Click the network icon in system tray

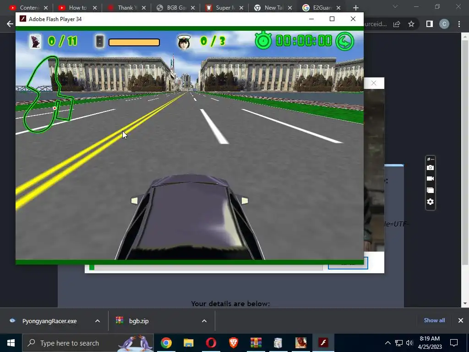point(399,343)
